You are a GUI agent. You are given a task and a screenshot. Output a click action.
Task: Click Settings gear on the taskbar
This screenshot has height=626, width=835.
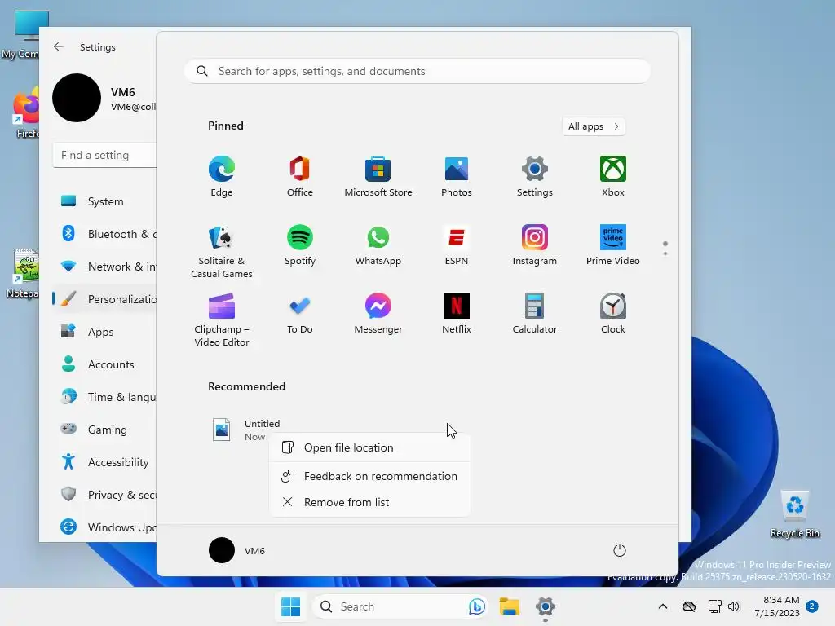coord(546,606)
